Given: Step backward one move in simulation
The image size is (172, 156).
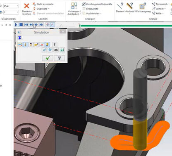Looking at the screenshot, I should click(31, 25).
